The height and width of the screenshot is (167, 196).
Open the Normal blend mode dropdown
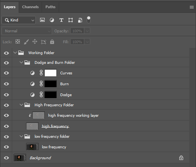point(27,31)
